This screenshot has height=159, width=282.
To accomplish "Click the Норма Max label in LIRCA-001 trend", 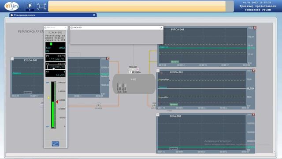I will (163, 79).
